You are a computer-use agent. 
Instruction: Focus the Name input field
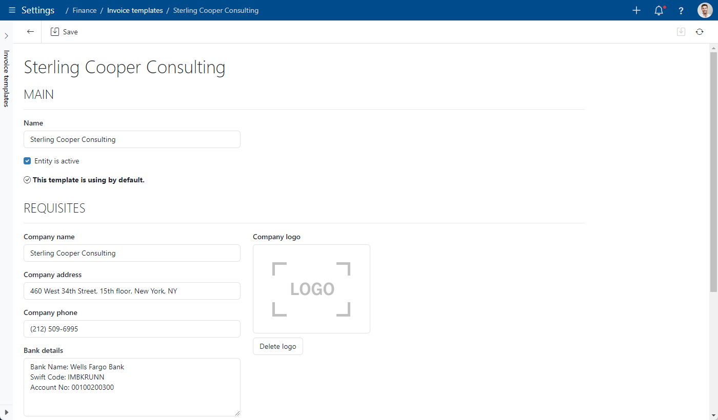(x=132, y=139)
